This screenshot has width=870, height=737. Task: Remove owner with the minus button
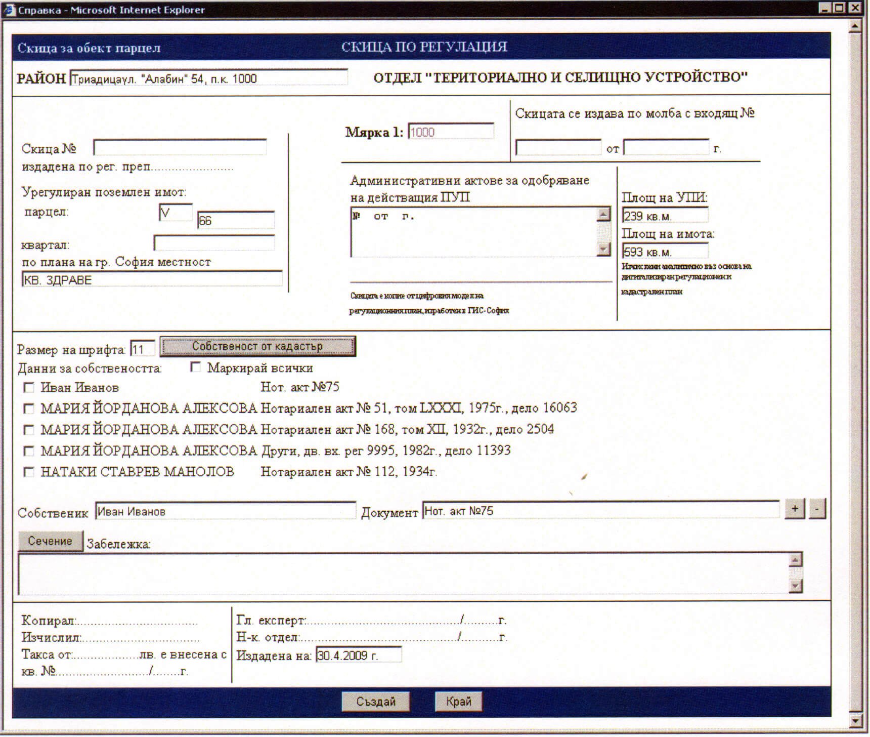click(x=817, y=509)
